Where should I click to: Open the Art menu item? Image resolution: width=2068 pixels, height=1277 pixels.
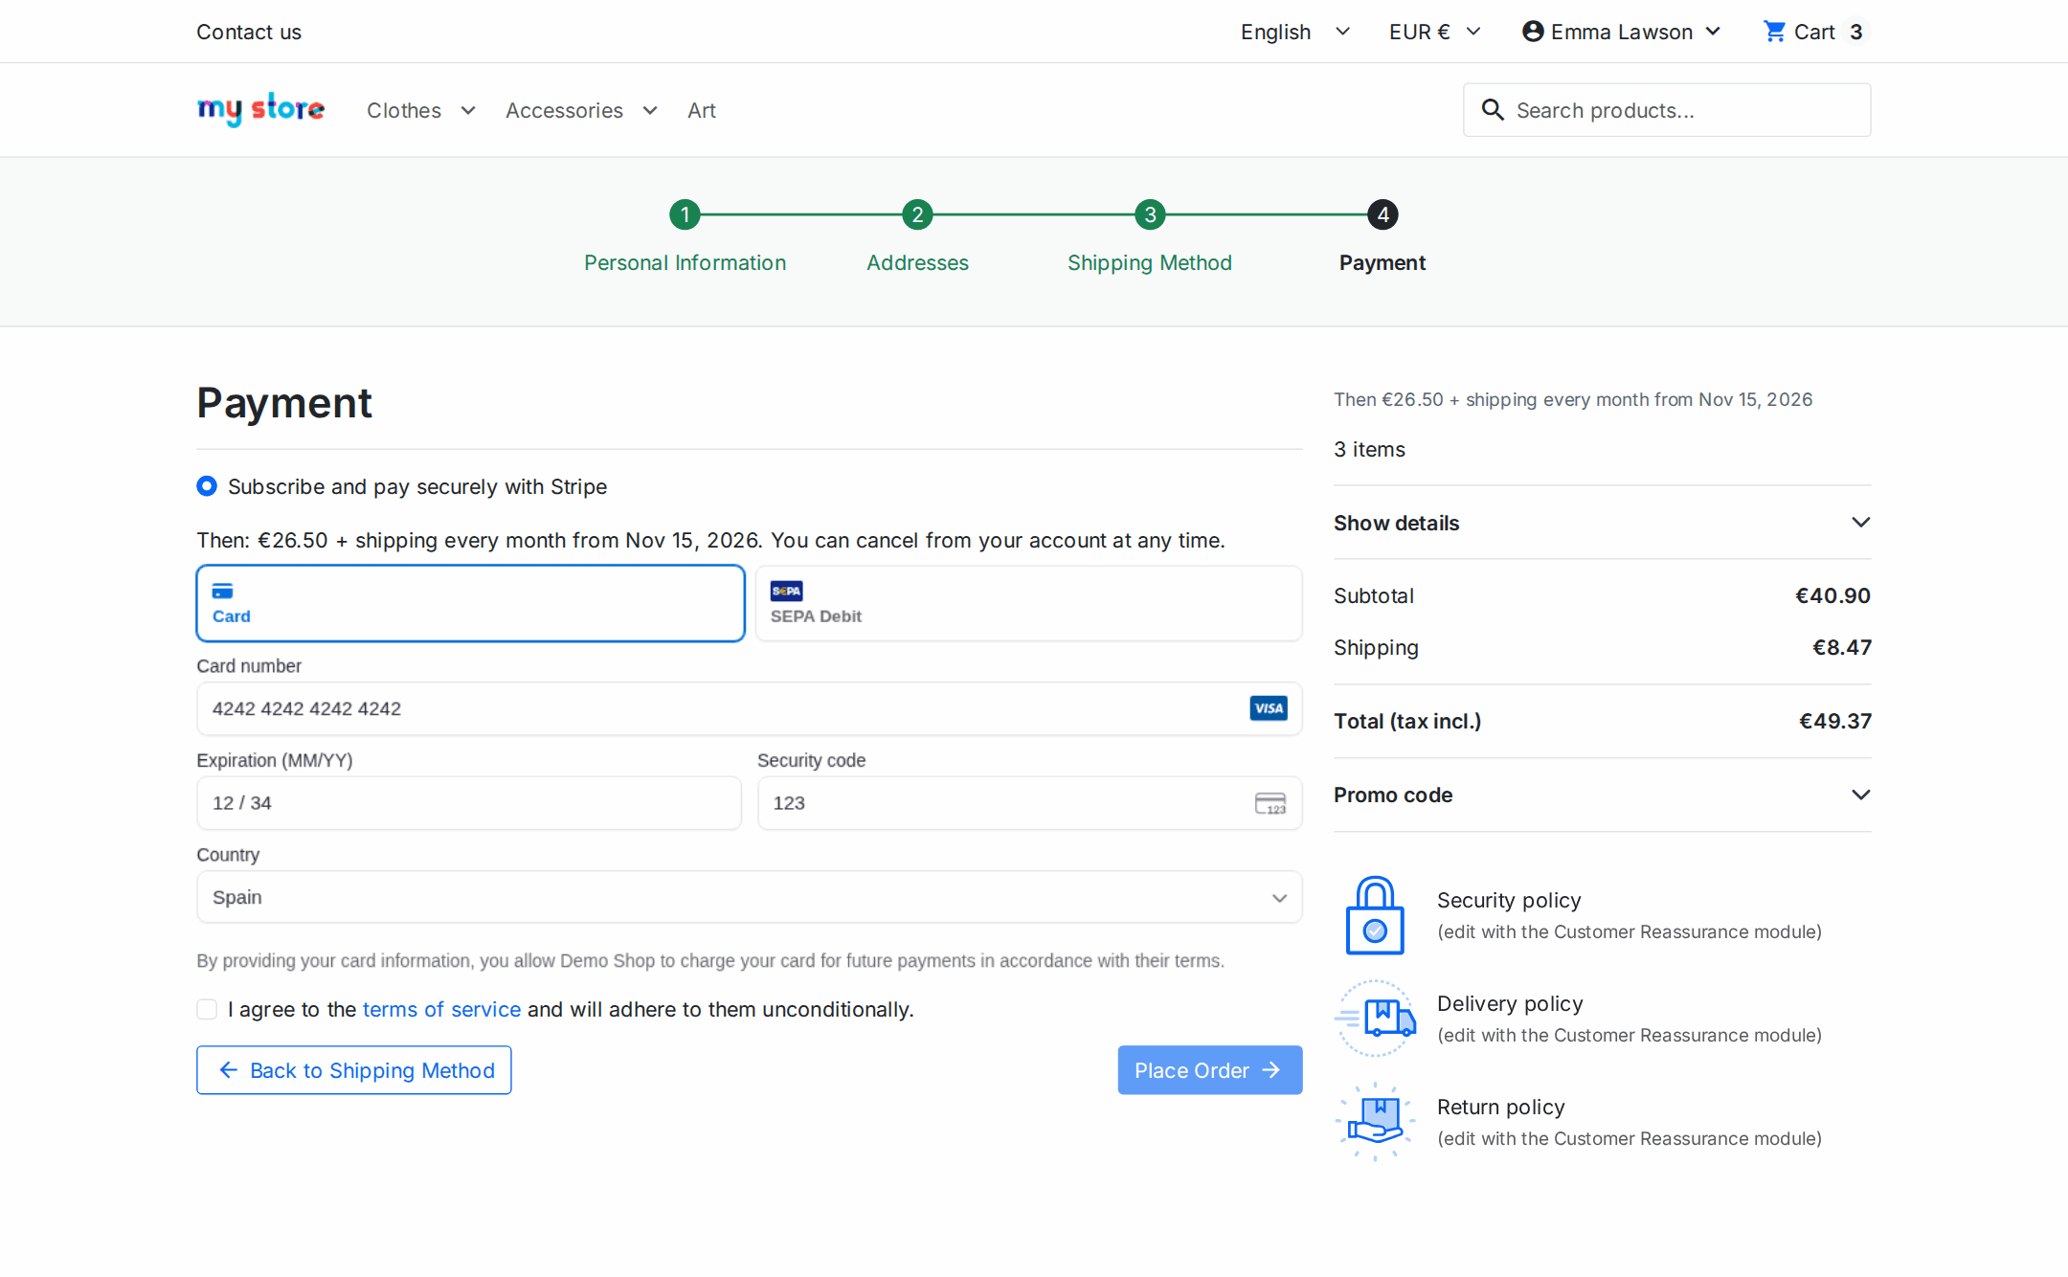[x=702, y=110]
